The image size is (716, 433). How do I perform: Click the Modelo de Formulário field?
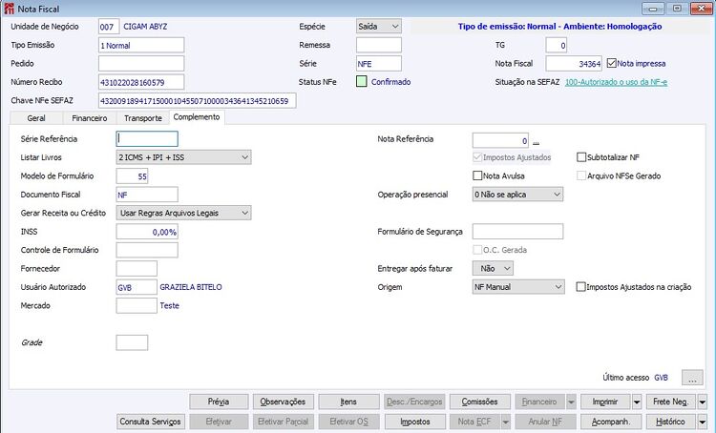pos(132,176)
